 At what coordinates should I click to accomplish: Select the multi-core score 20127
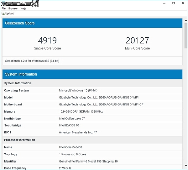(x=138, y=40)
